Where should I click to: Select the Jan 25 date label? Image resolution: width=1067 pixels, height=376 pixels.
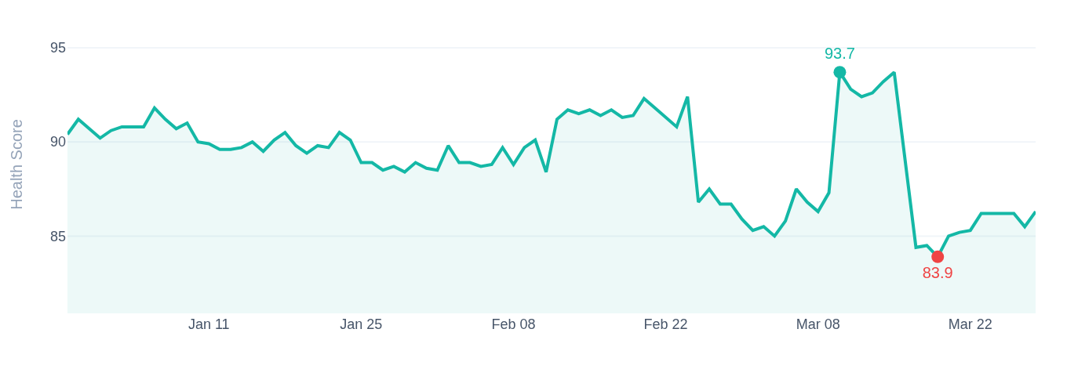pos(361,324)
